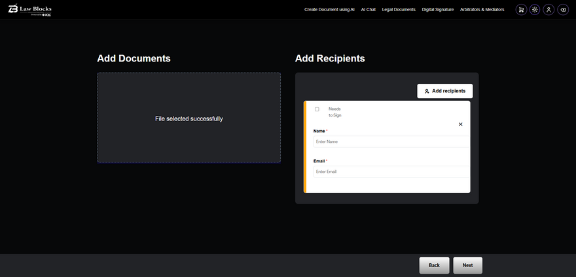Navigate to Digital Signature

(x=438, y=10)
